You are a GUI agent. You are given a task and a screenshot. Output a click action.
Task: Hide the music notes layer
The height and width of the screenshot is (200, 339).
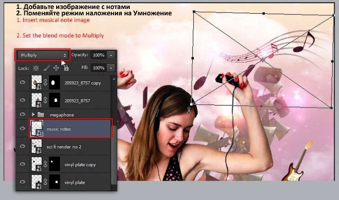coord(22,128)
